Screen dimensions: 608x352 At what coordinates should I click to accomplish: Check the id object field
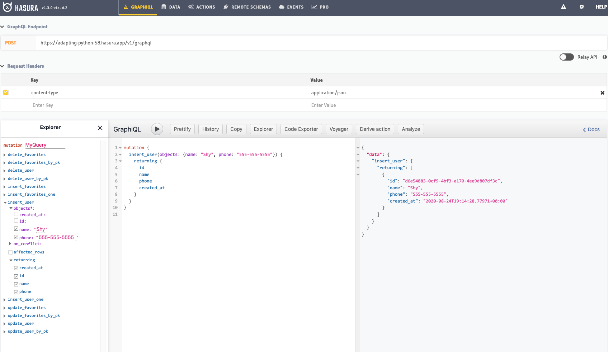[16, 221]
